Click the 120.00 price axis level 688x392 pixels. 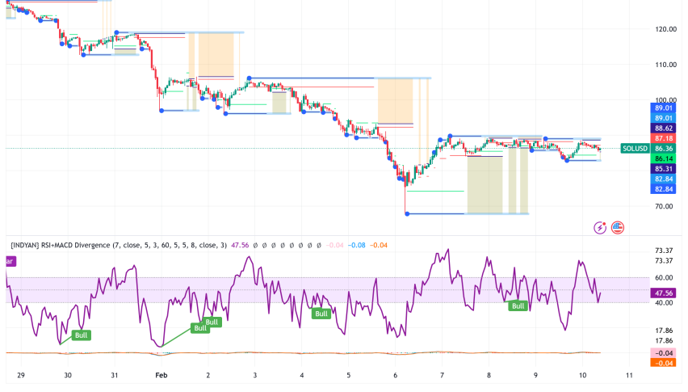pyautogui.click(x=665, y=29)
